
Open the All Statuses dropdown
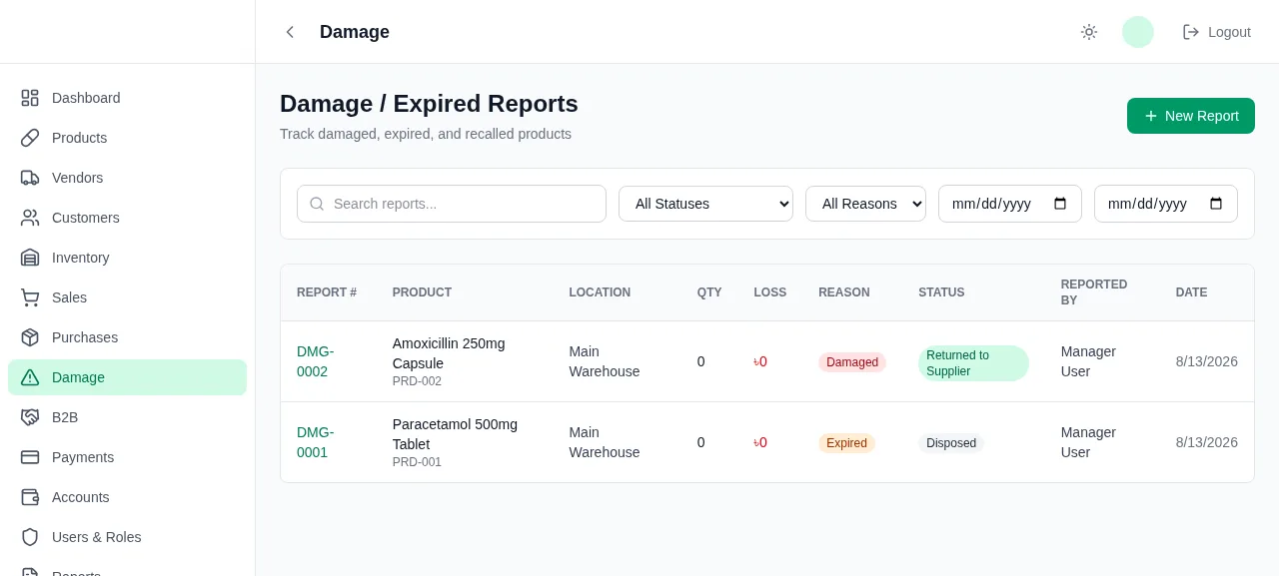click(705, 204)
